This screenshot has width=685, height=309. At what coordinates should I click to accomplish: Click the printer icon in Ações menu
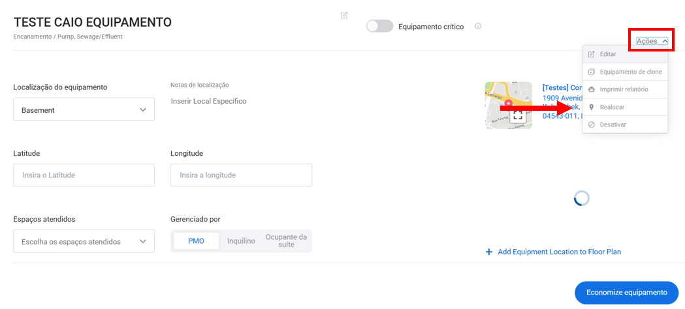pyautogui.click(x=592, y=89)
